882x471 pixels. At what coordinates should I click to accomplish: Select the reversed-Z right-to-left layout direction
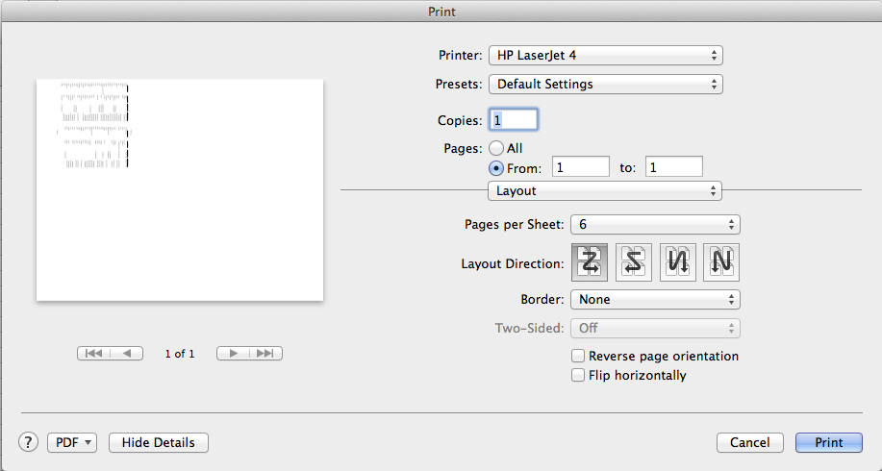635,261
